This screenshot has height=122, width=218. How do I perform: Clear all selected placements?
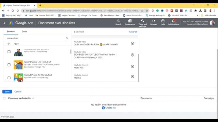point(133,32)
